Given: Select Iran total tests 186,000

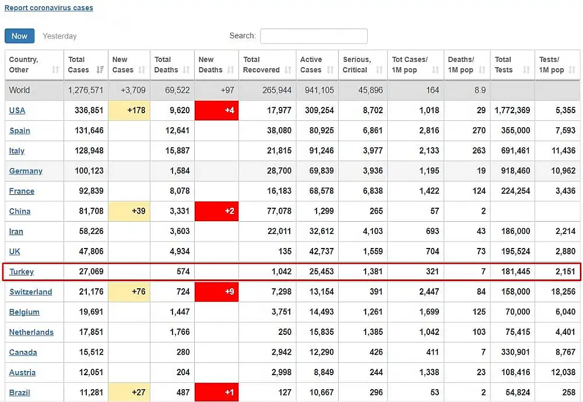Looking at the screenshot, I should [x=515, y=231].
